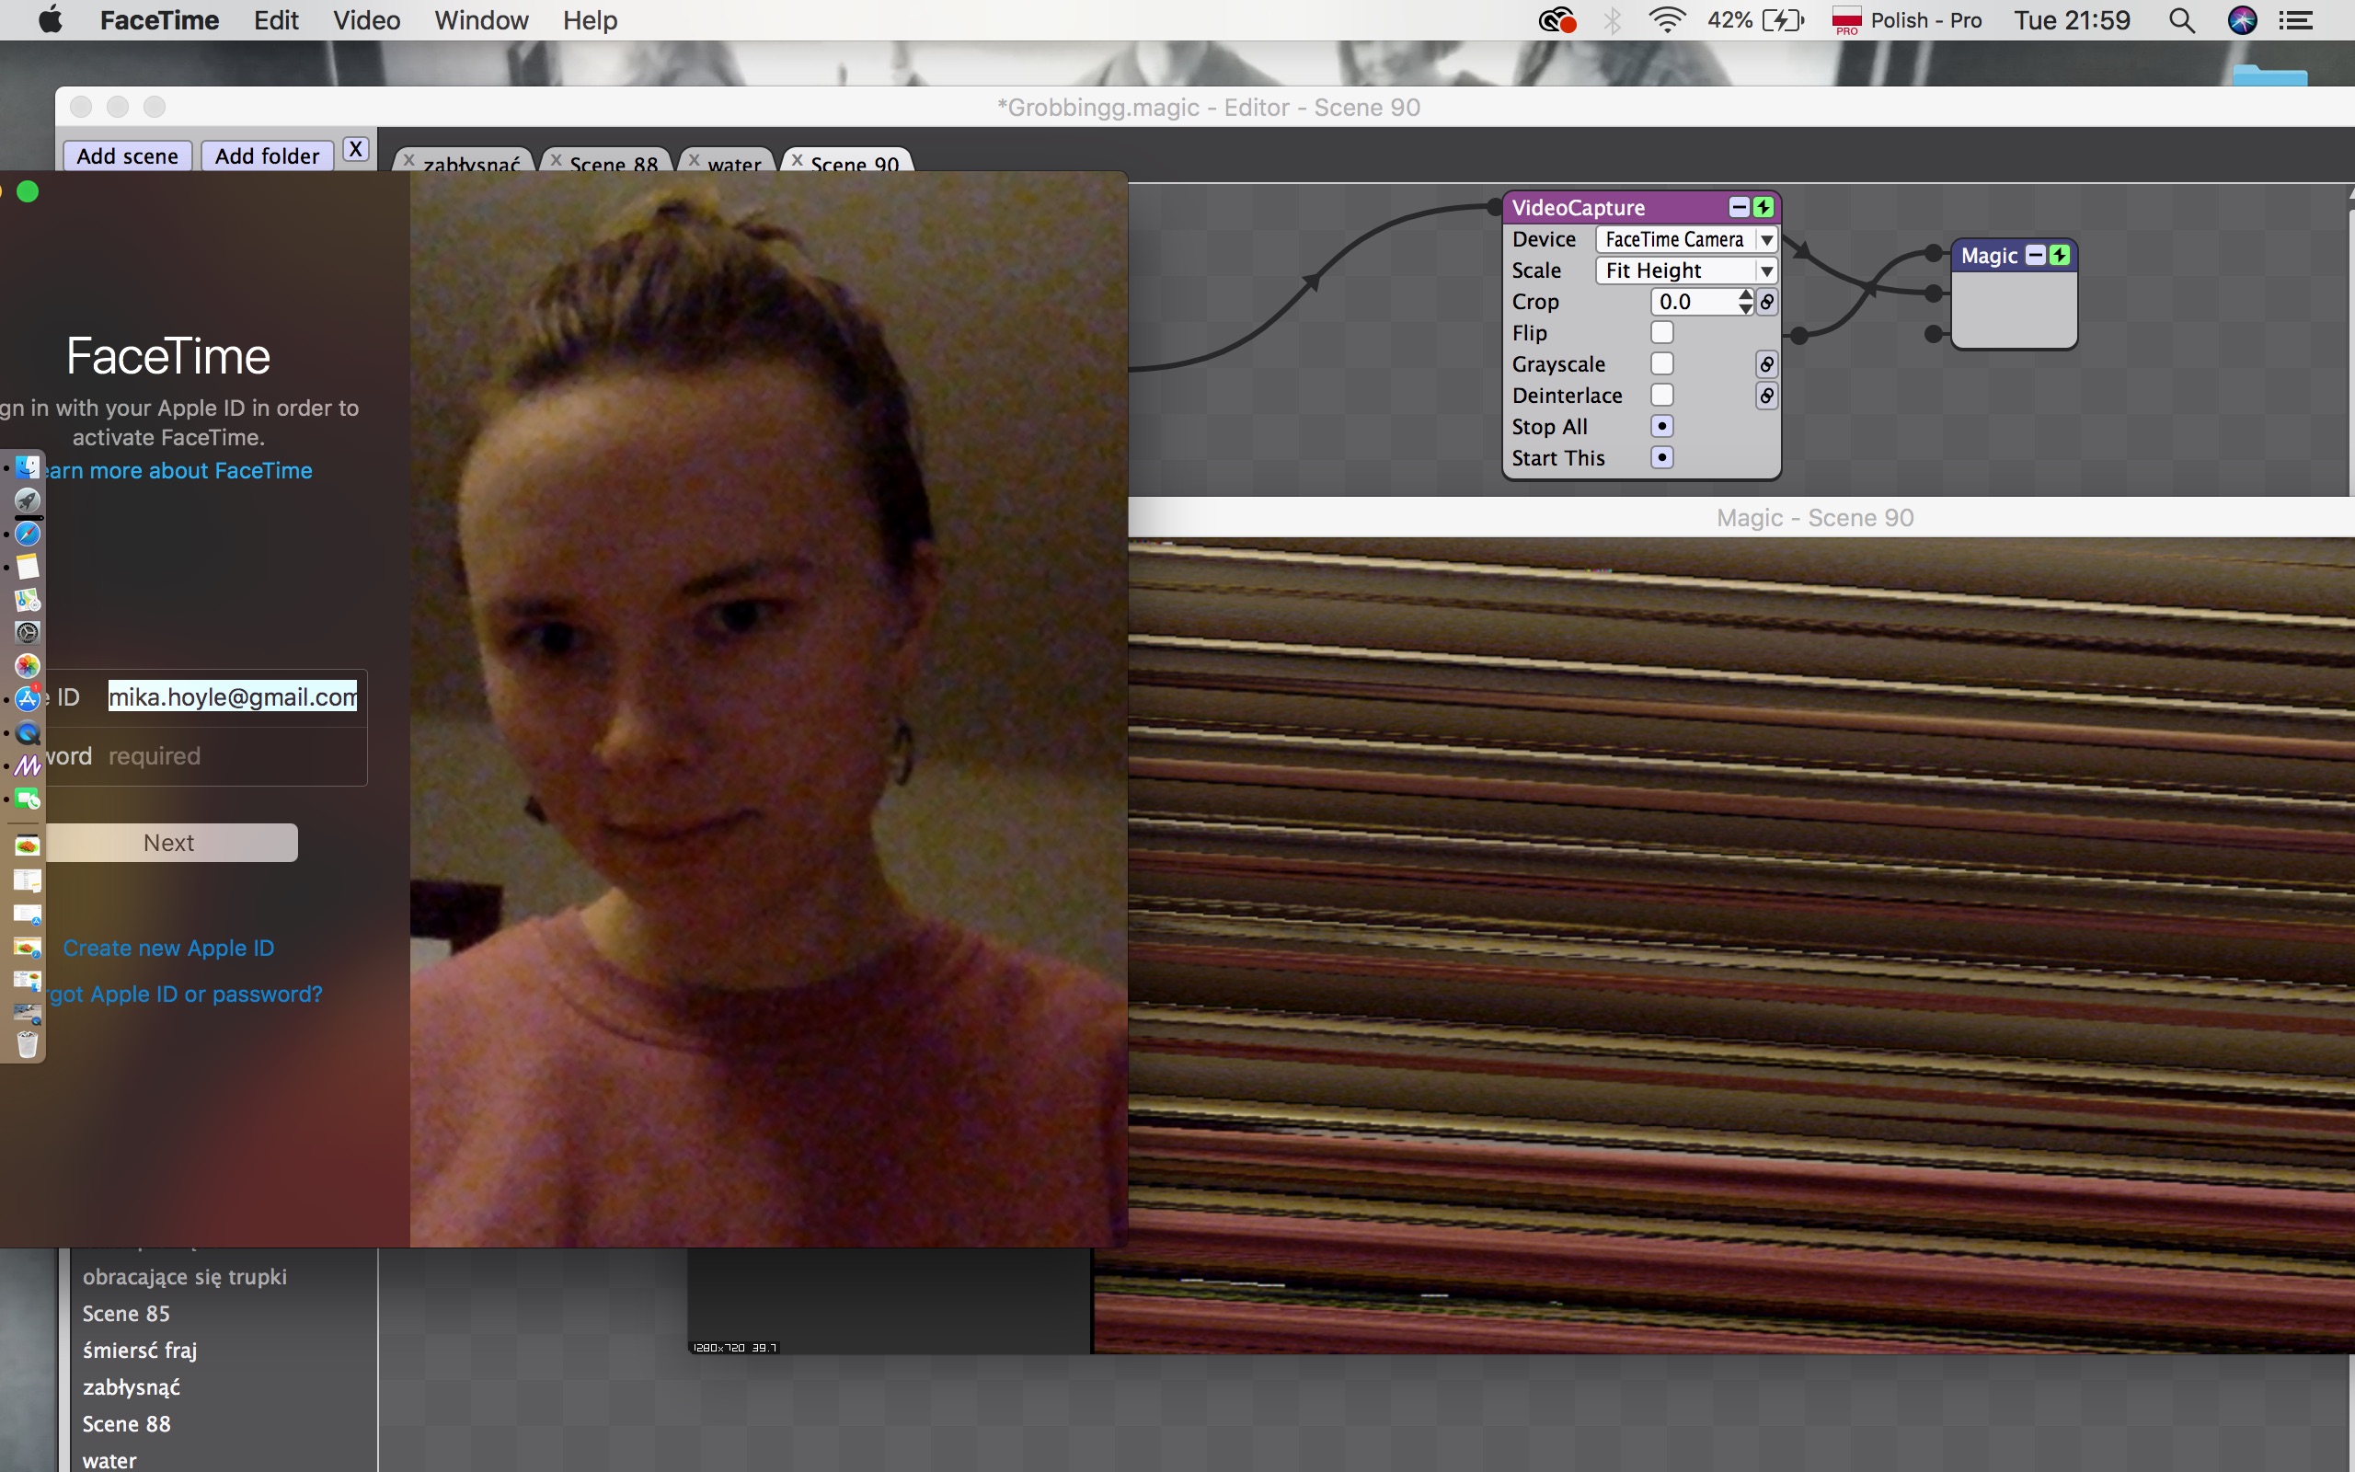This screenshot has height=1472, width=2355.
Task: Open Polish - Pro input source menu
Action: tap(1906, 20)
